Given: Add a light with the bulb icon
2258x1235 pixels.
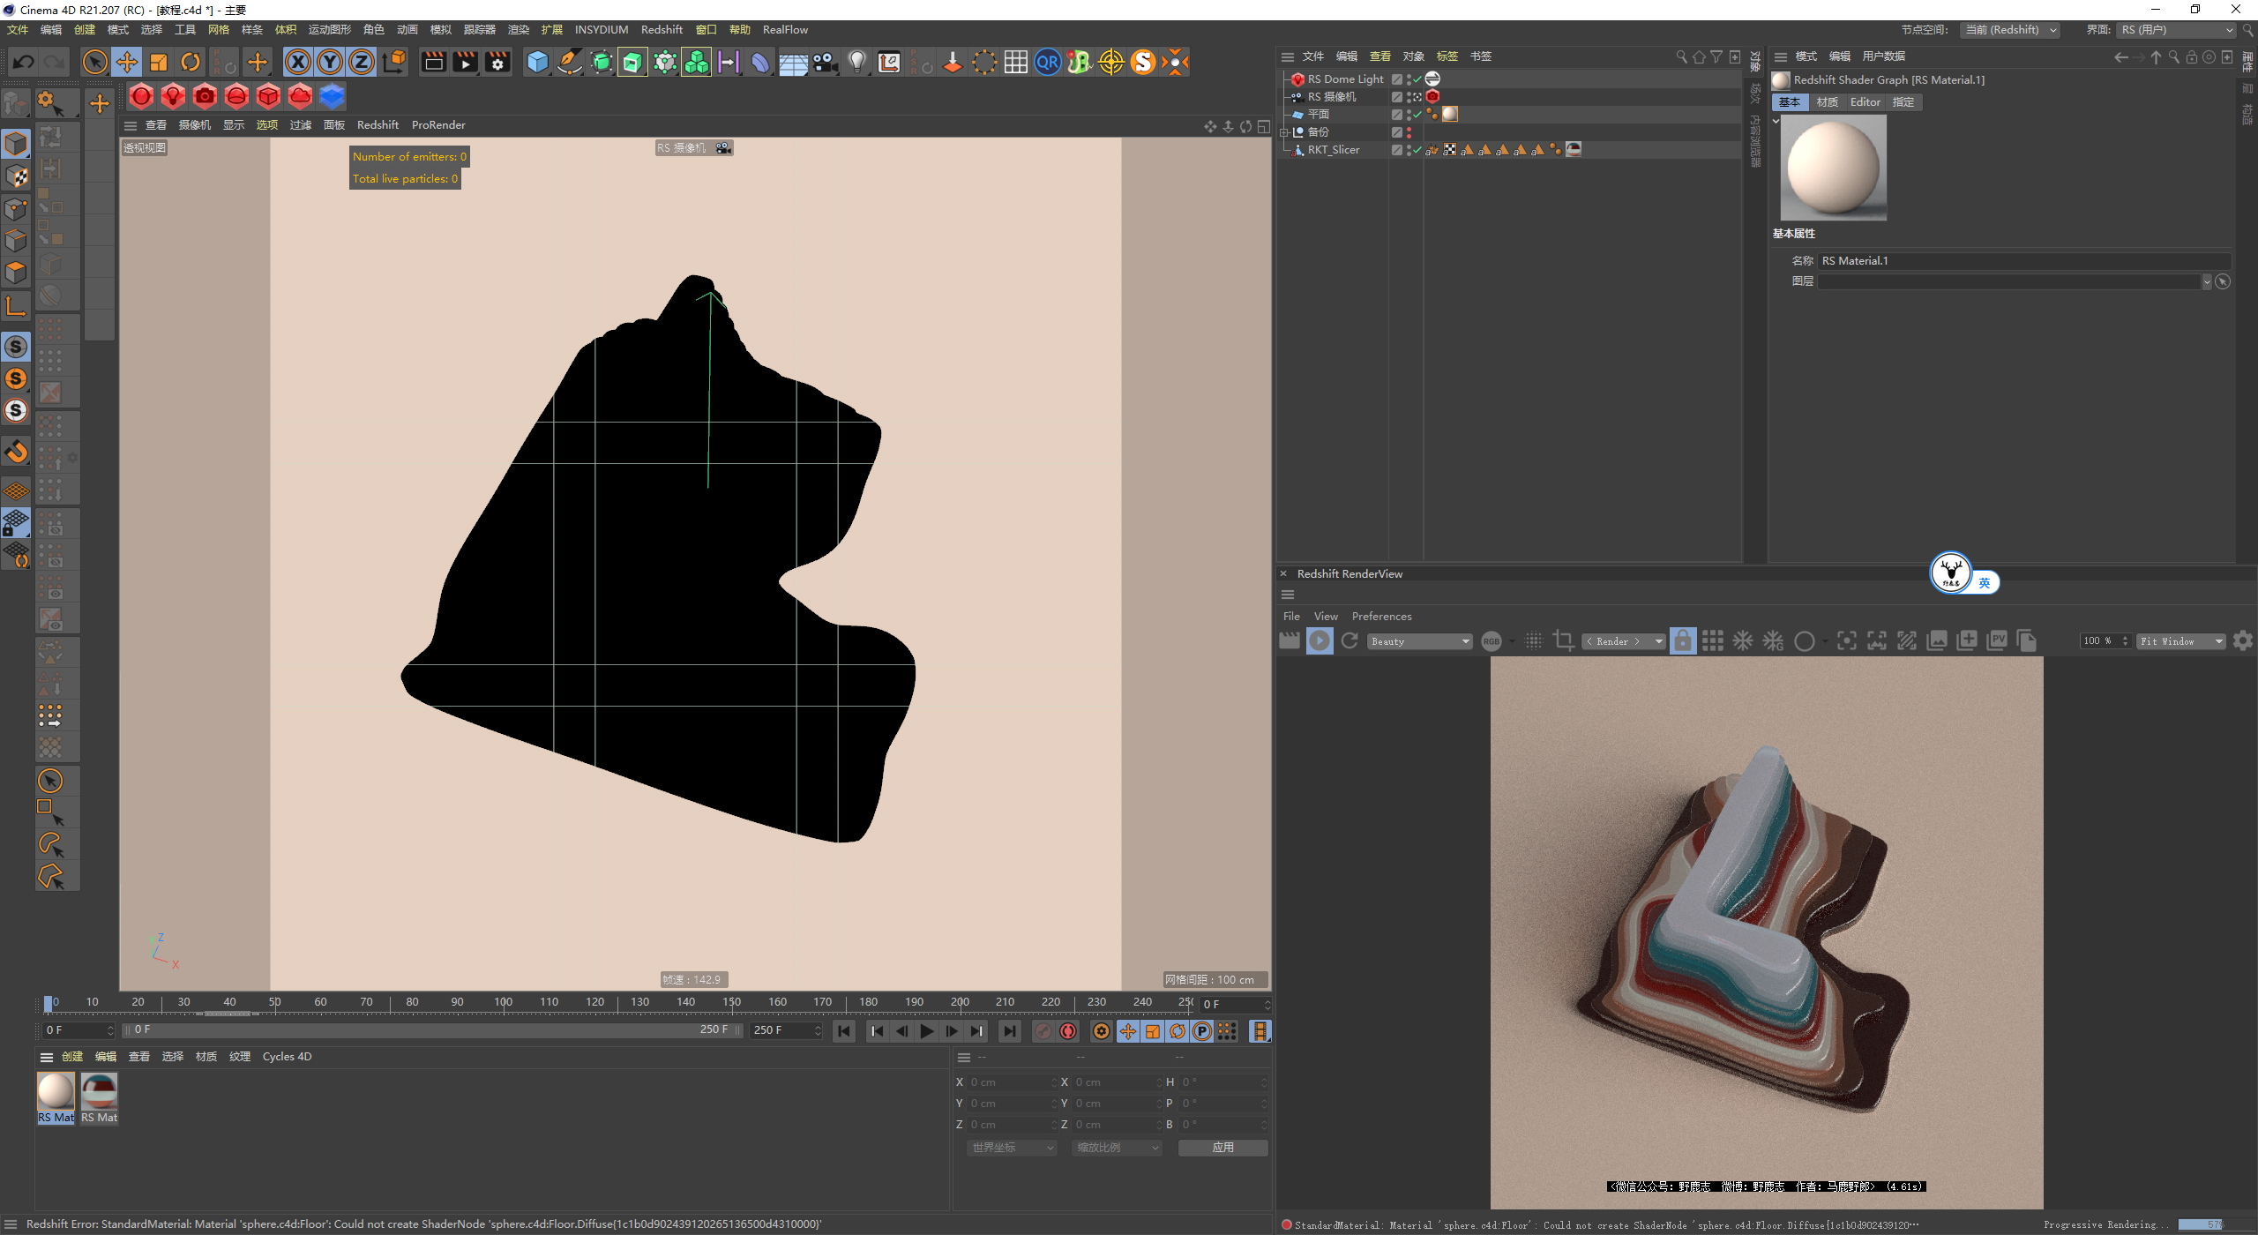Looking at the screenshot, I should pyautogui.click(x=856, y=62).
